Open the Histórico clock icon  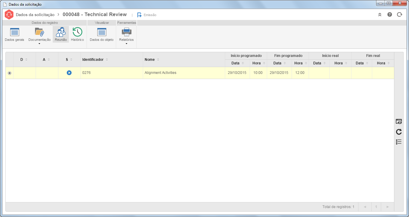click(x=78, y=32)
